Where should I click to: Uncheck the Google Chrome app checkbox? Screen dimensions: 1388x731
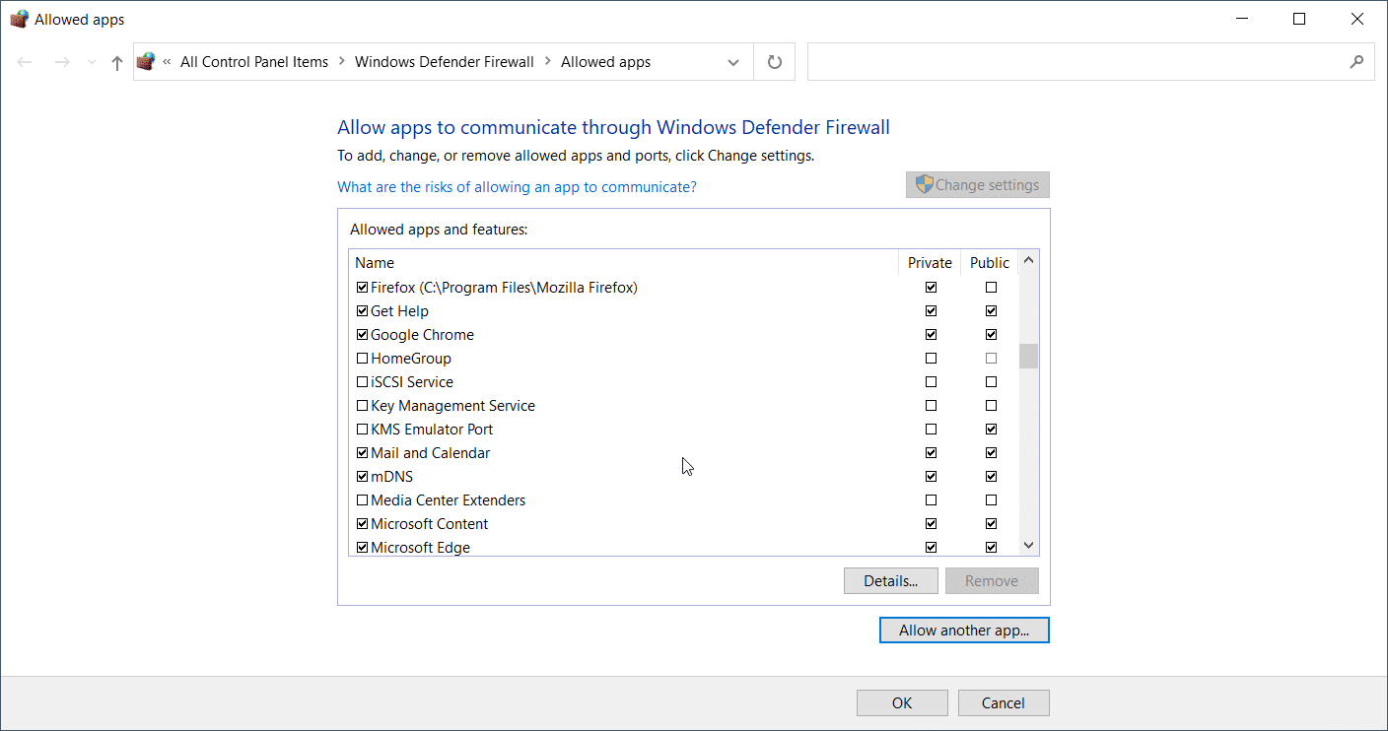pos(362,335)
